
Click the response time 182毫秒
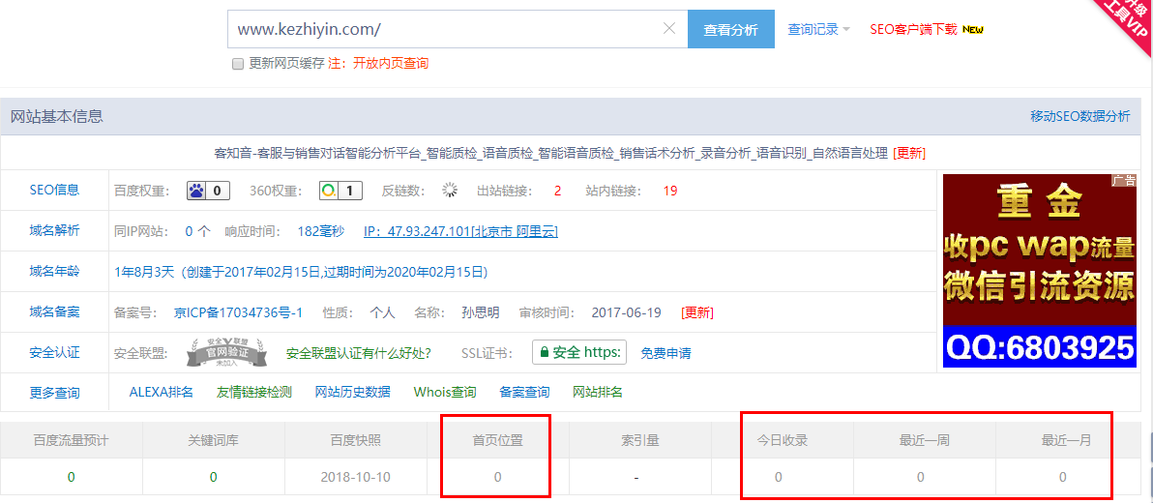coord(320,231)
